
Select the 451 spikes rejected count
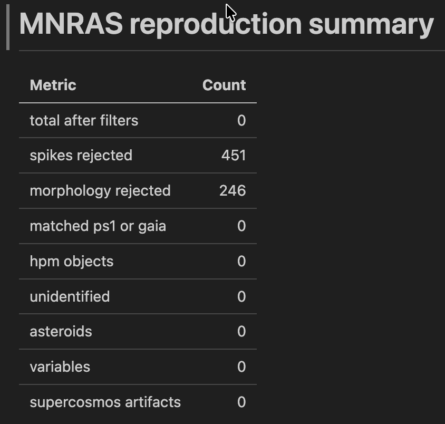click(x=234, y=156)
